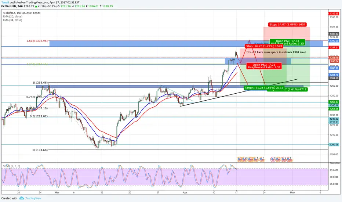Click the note about retouching 1300 level
The image size is (342, 202).
pos(276,52)
